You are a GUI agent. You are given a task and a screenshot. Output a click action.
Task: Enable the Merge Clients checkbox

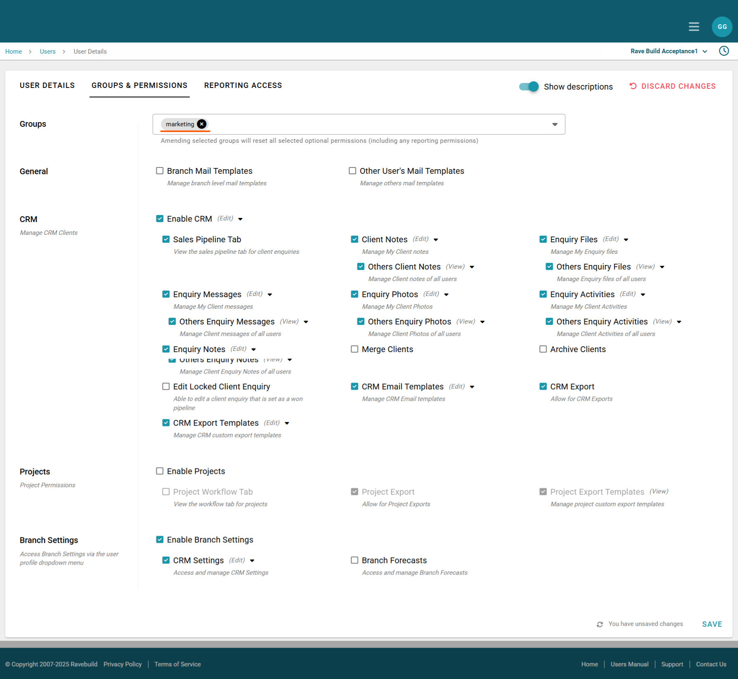point(355,349)
